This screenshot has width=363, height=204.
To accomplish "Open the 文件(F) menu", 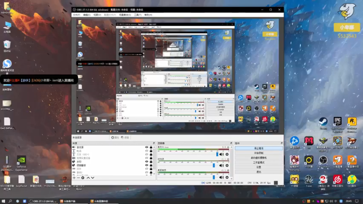I will click(76, 15).
